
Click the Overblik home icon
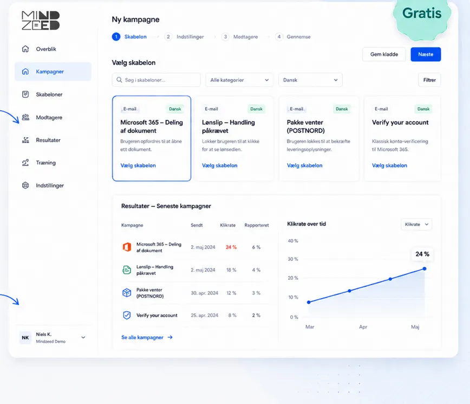(x=25, y=49)
